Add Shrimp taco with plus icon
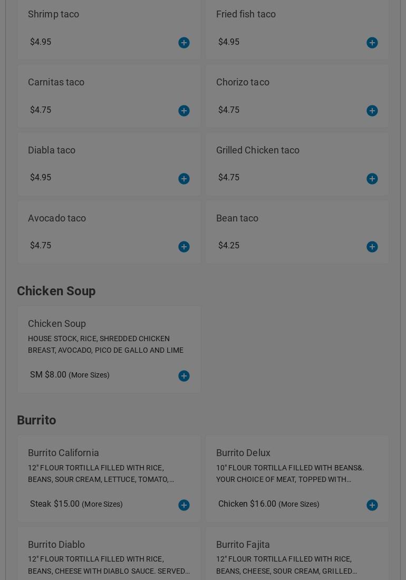The width and height of the screenshot is (406, 580). point(184,43)
